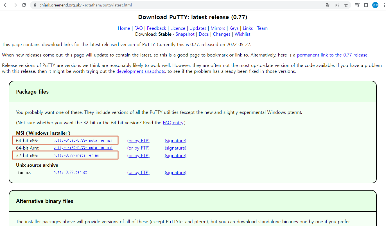
Task: Open the Wishlist link
Action: 242,34
